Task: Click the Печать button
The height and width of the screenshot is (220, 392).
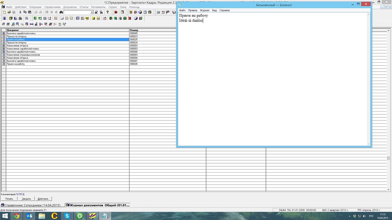Action: [x=9, y=199]
